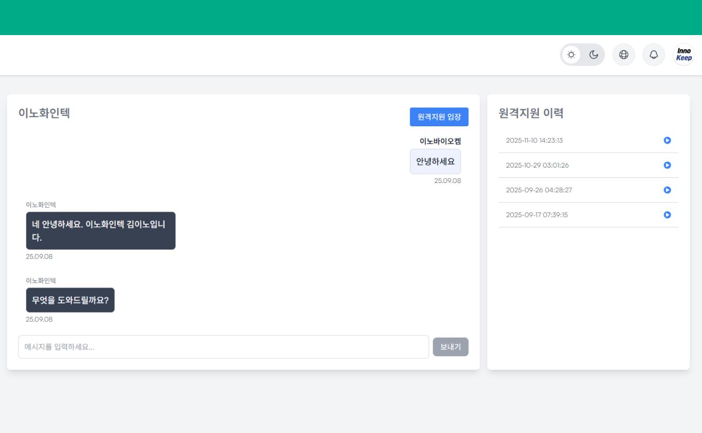The width and height of the screenshot is (702, 433).
Task: Click the InnoKeep logo
Action: [x=683, y=54]
